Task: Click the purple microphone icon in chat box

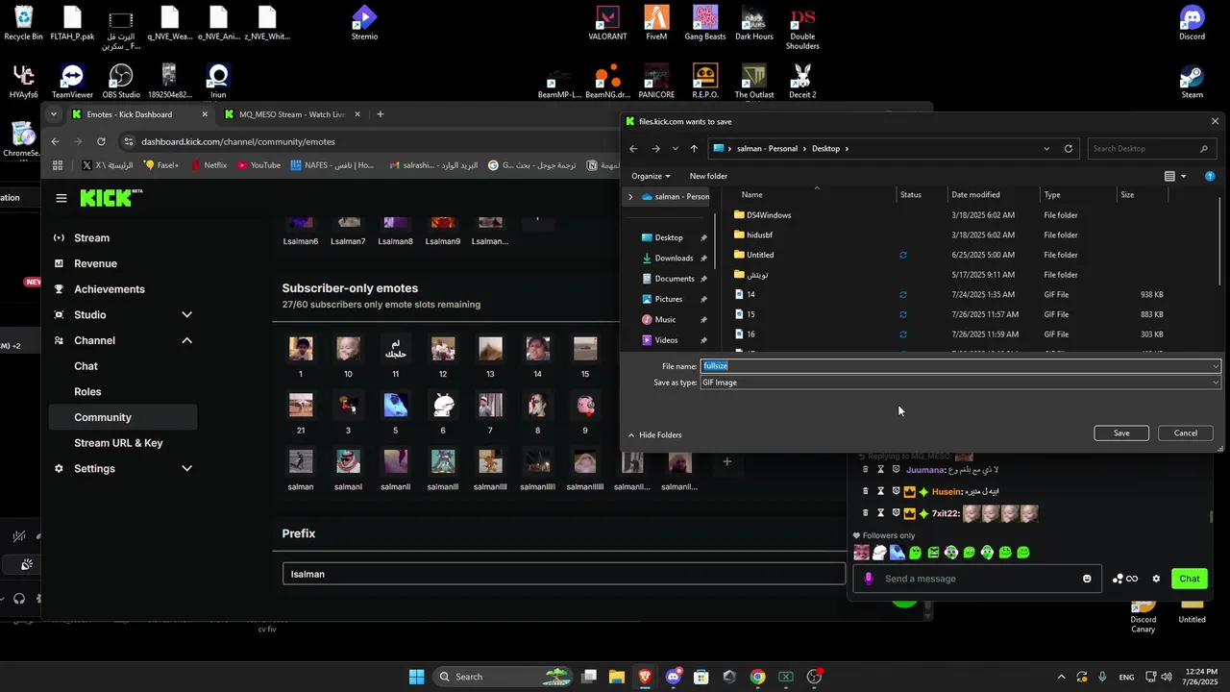Action: pos(869,579)
